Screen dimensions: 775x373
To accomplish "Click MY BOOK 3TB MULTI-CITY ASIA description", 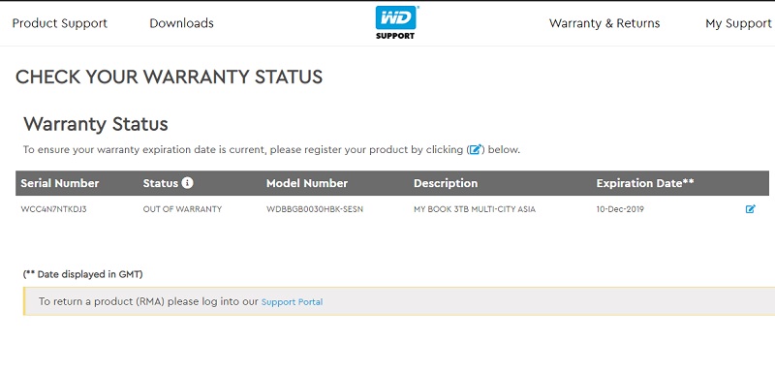I will point(475,209).
